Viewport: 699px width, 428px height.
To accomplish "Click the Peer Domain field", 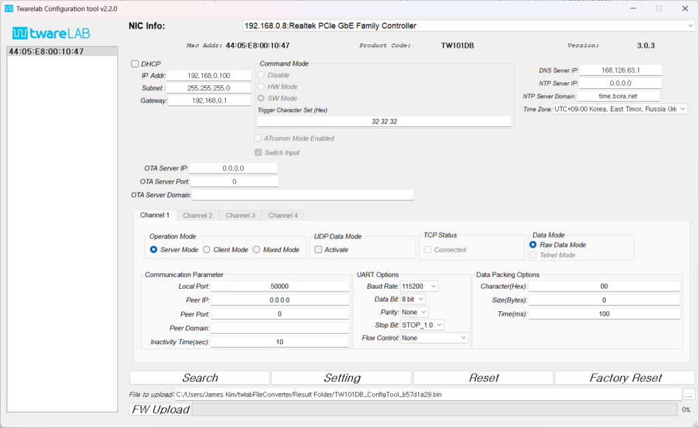I will (x=279, y=328).
